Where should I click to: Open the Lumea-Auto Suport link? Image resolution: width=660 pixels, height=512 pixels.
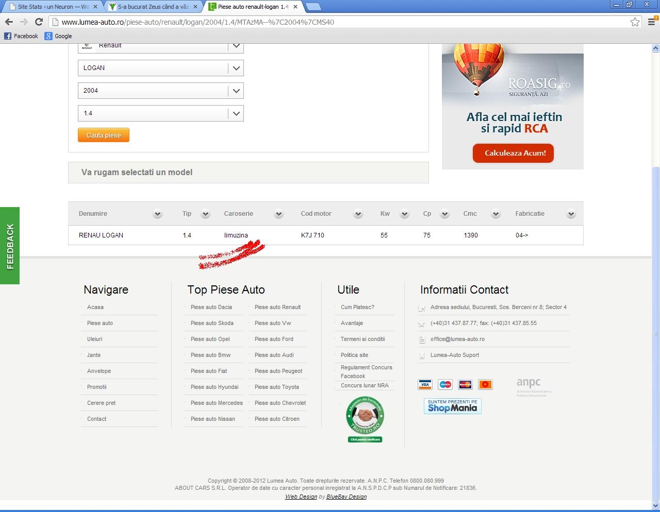click(x=455, y=355)
